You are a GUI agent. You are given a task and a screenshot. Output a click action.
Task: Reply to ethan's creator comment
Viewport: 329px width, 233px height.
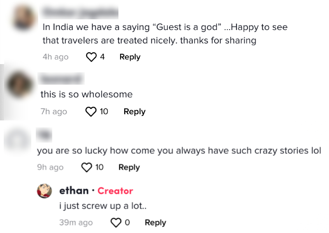[155, 223]
